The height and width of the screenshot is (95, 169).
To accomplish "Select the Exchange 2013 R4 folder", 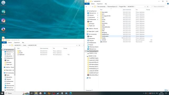I will [106, 16].
